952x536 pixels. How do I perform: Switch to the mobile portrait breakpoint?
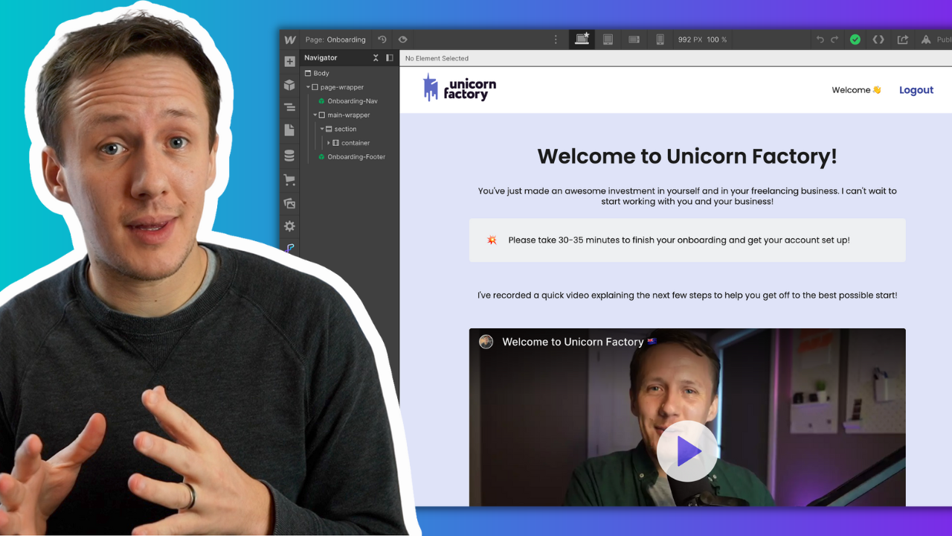660,39
